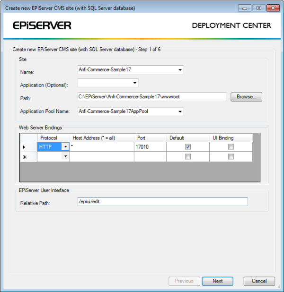Screen dimensions: 284x292
Task: Expand HTTP protocol dropdown in bindings
Action: tap(65, 147)
